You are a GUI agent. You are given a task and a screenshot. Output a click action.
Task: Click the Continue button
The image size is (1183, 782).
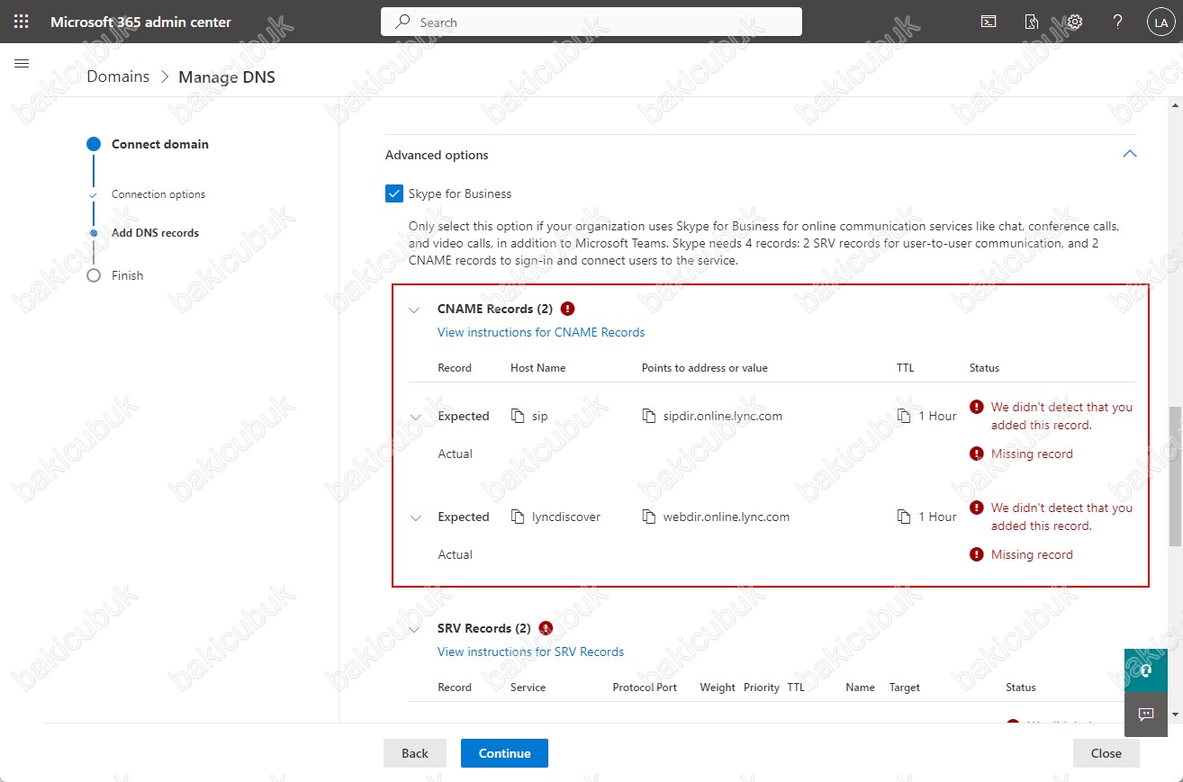[504, 753]
